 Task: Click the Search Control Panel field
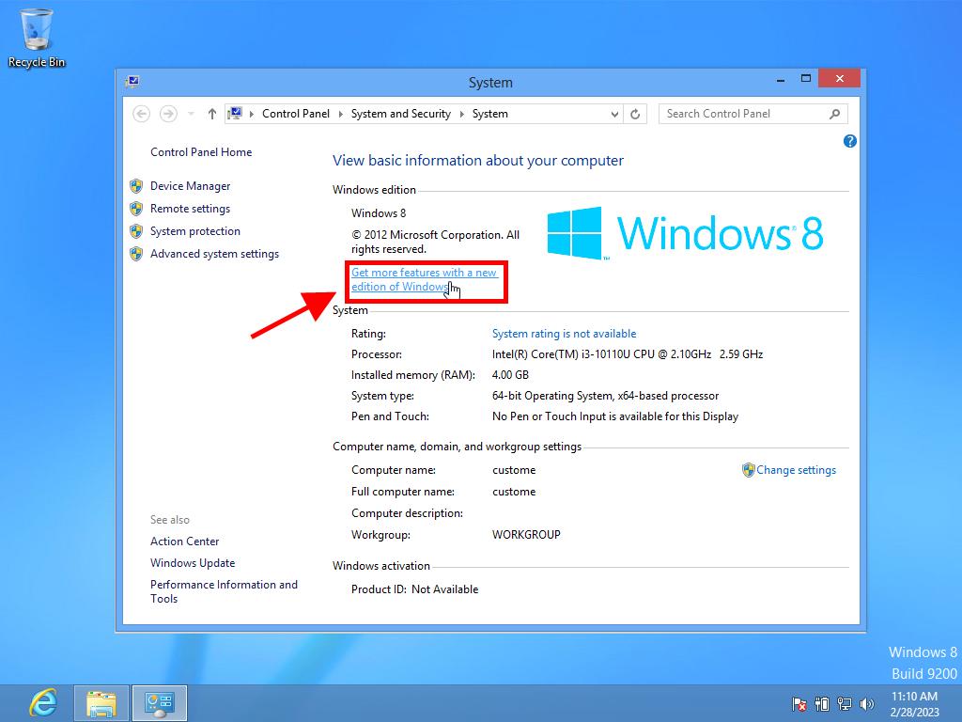[742, 114]
